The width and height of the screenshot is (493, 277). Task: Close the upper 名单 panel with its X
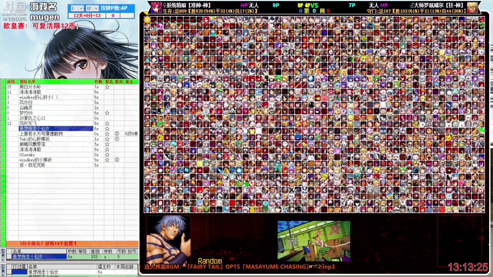[x=3, y=260]
